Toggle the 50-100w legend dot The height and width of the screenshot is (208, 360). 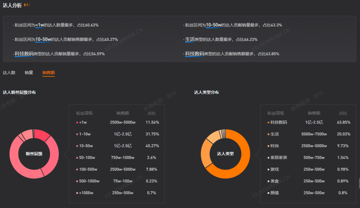[77, 157]
